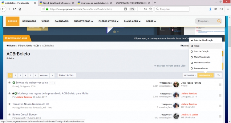Go to page 6 of the topic list
Viewport: 231px width, 123px height.
tap(36, 75)
